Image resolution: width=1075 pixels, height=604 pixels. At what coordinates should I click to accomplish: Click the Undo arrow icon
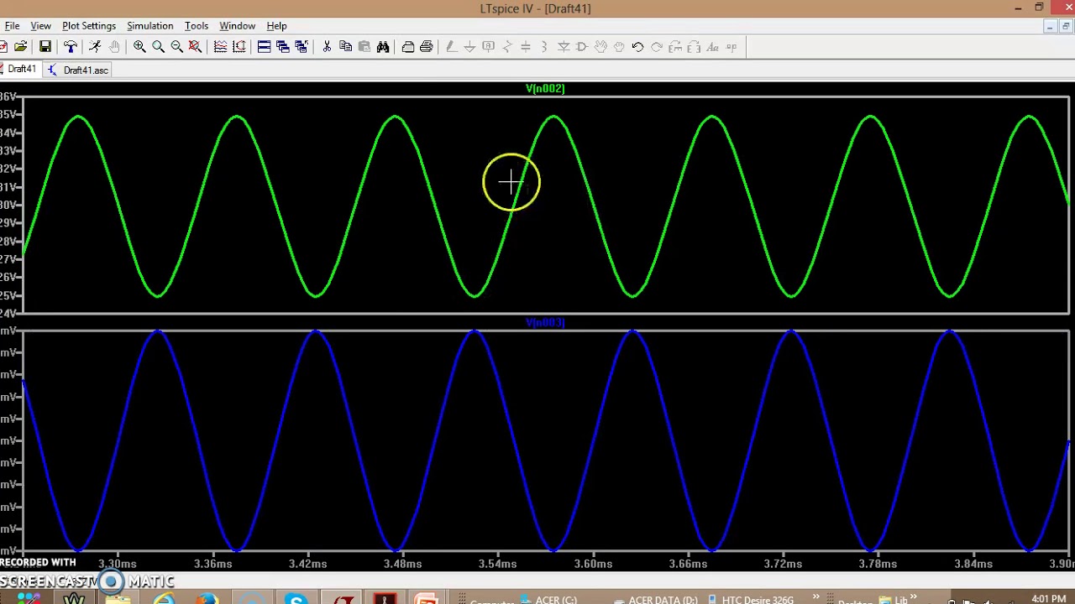pyautogui.click(x=637, y=47)
